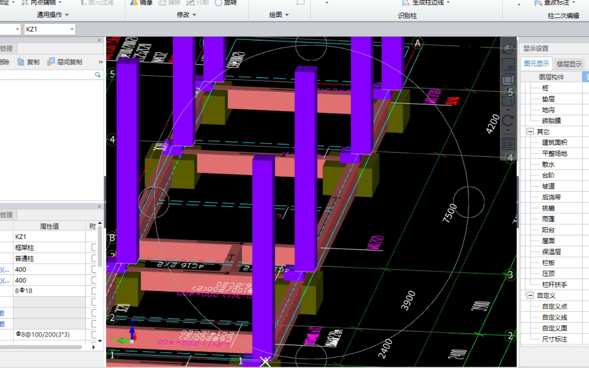Click the 生成柱边线 tool
Viewport: 589px width, 368px height.
[x=423, y=2]
